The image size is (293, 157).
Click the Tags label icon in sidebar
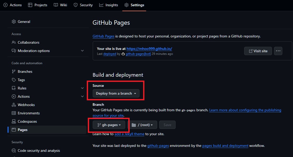click(x=14, y=80)
